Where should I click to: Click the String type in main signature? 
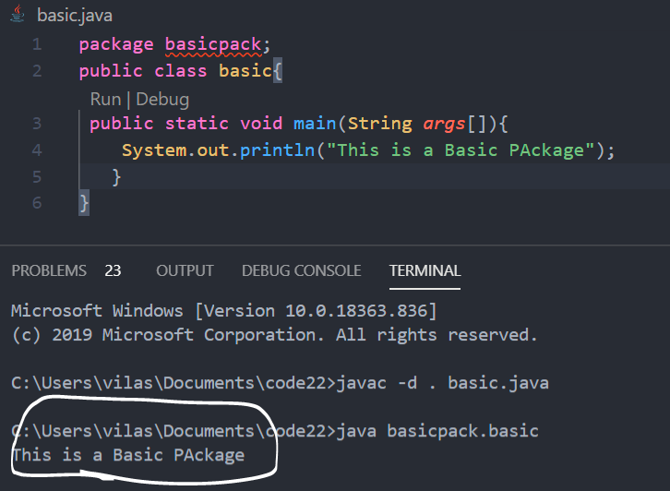click(380, 124)
